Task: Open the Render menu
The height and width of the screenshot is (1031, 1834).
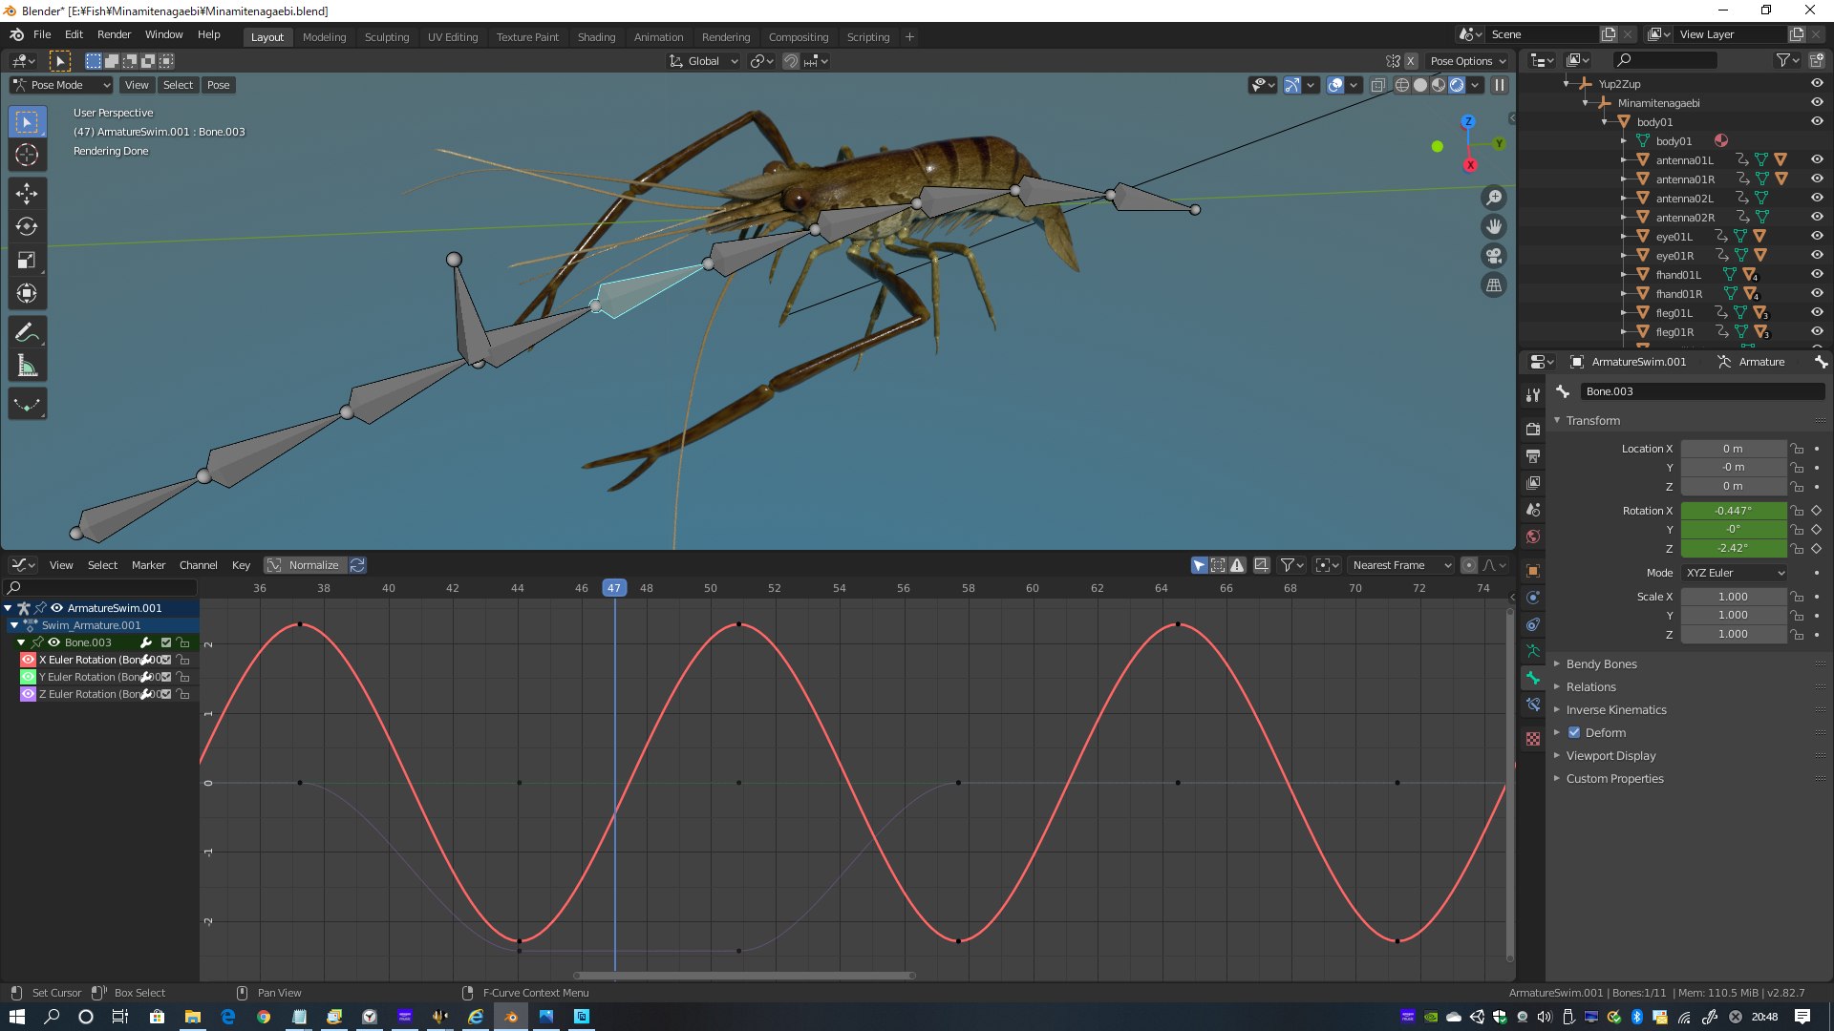Action: [x=114, y=34]
